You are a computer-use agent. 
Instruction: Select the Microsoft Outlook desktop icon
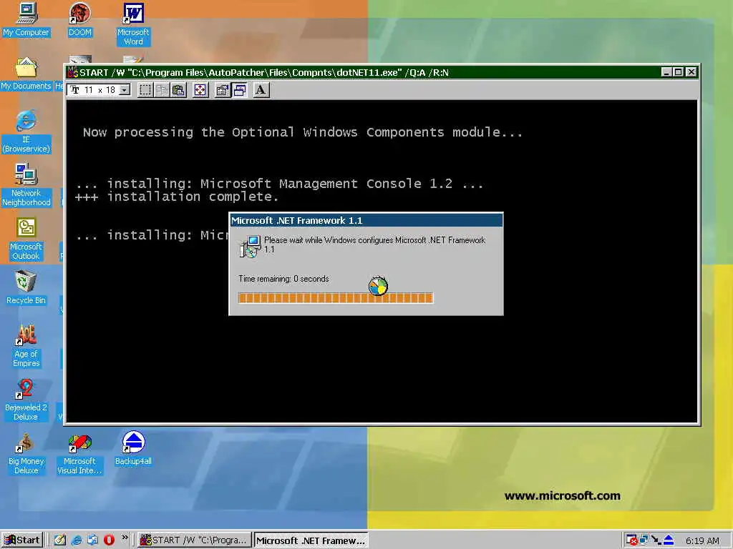coord(26,239)
